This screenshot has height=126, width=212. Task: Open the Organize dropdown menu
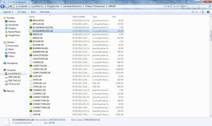coord(8,12)
